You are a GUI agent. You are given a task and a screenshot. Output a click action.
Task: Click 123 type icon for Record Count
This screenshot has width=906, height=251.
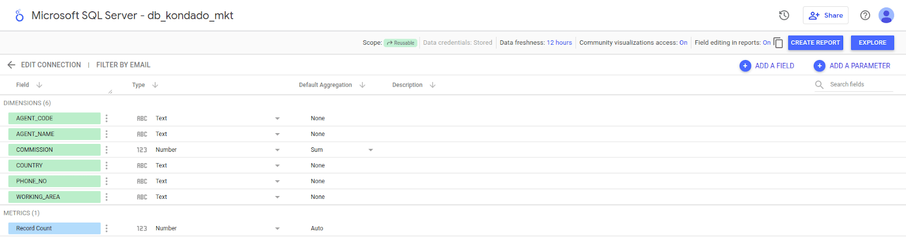pyautogui.click(x=142, y=228)
